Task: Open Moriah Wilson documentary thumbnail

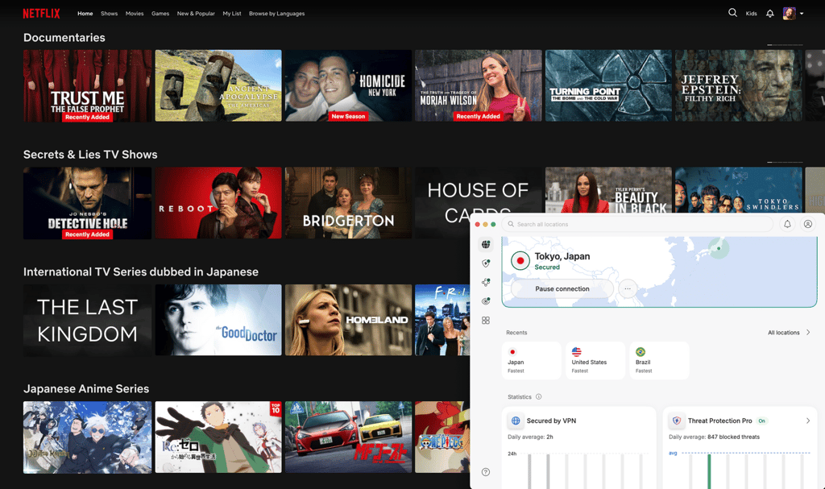Action: pyautogui.click(x=479, y=86)
